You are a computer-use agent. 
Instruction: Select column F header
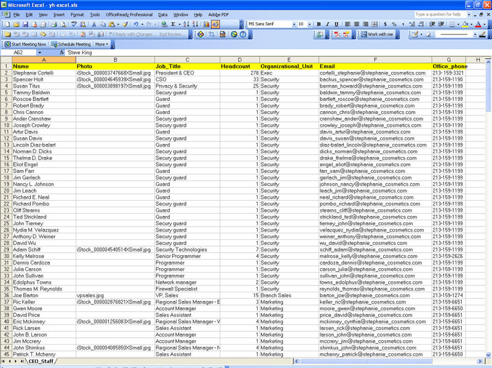coord(375,60)
